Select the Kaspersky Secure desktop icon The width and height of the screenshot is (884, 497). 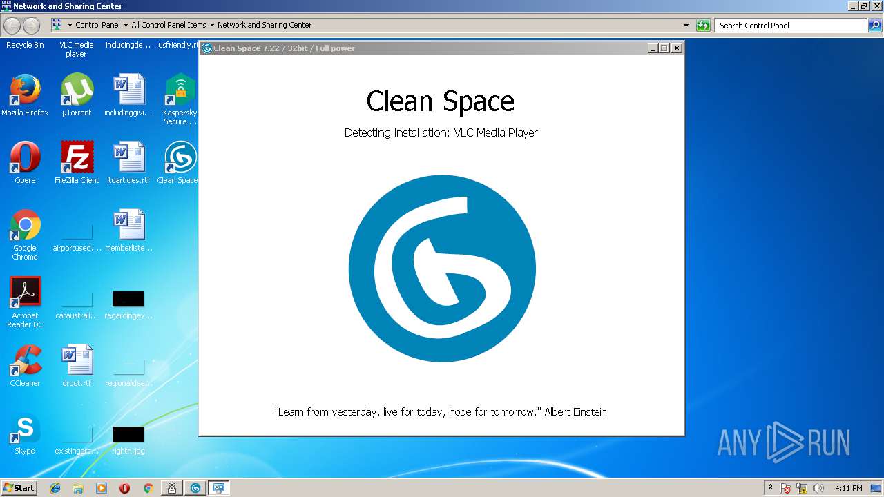[x=180, y=99]
